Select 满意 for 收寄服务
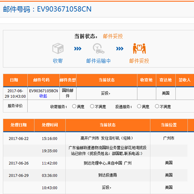 (x=74, y=106)
